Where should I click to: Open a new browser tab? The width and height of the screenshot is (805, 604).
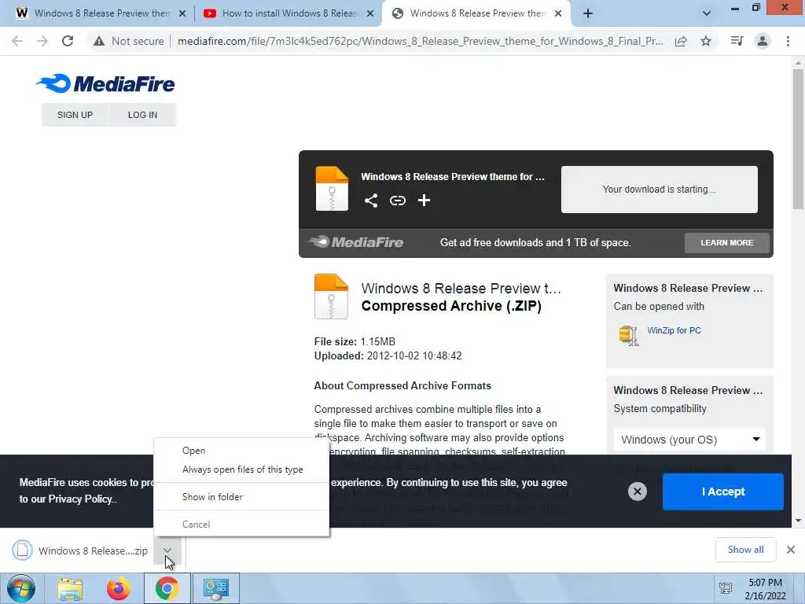coord(588,13)
